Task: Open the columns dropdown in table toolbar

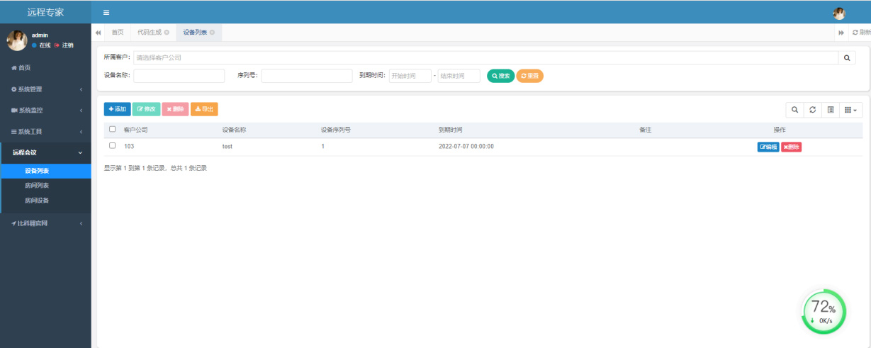Action: [x=850, y=110]
